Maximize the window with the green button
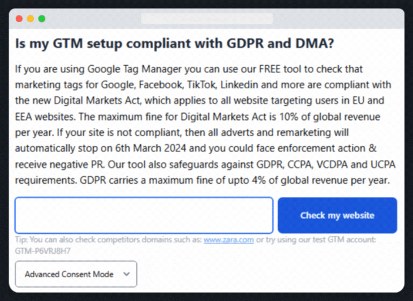Screen dimensions: 413x301 click(x=42, y=19)
